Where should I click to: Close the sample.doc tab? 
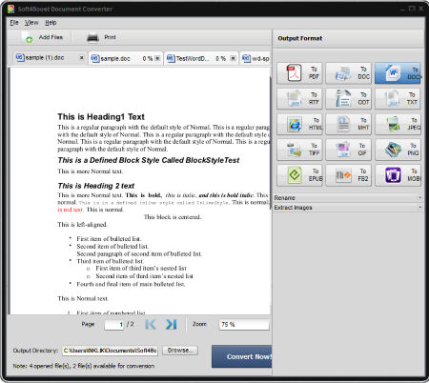pyautogui.click(x=157, y=58)
